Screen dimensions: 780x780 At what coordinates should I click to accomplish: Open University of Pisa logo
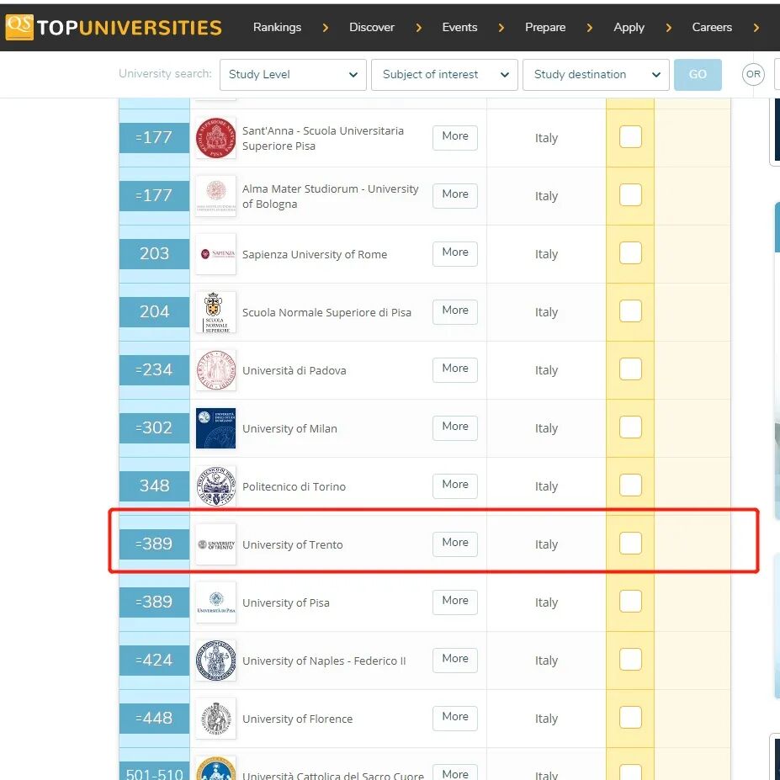tap(215, 602)
